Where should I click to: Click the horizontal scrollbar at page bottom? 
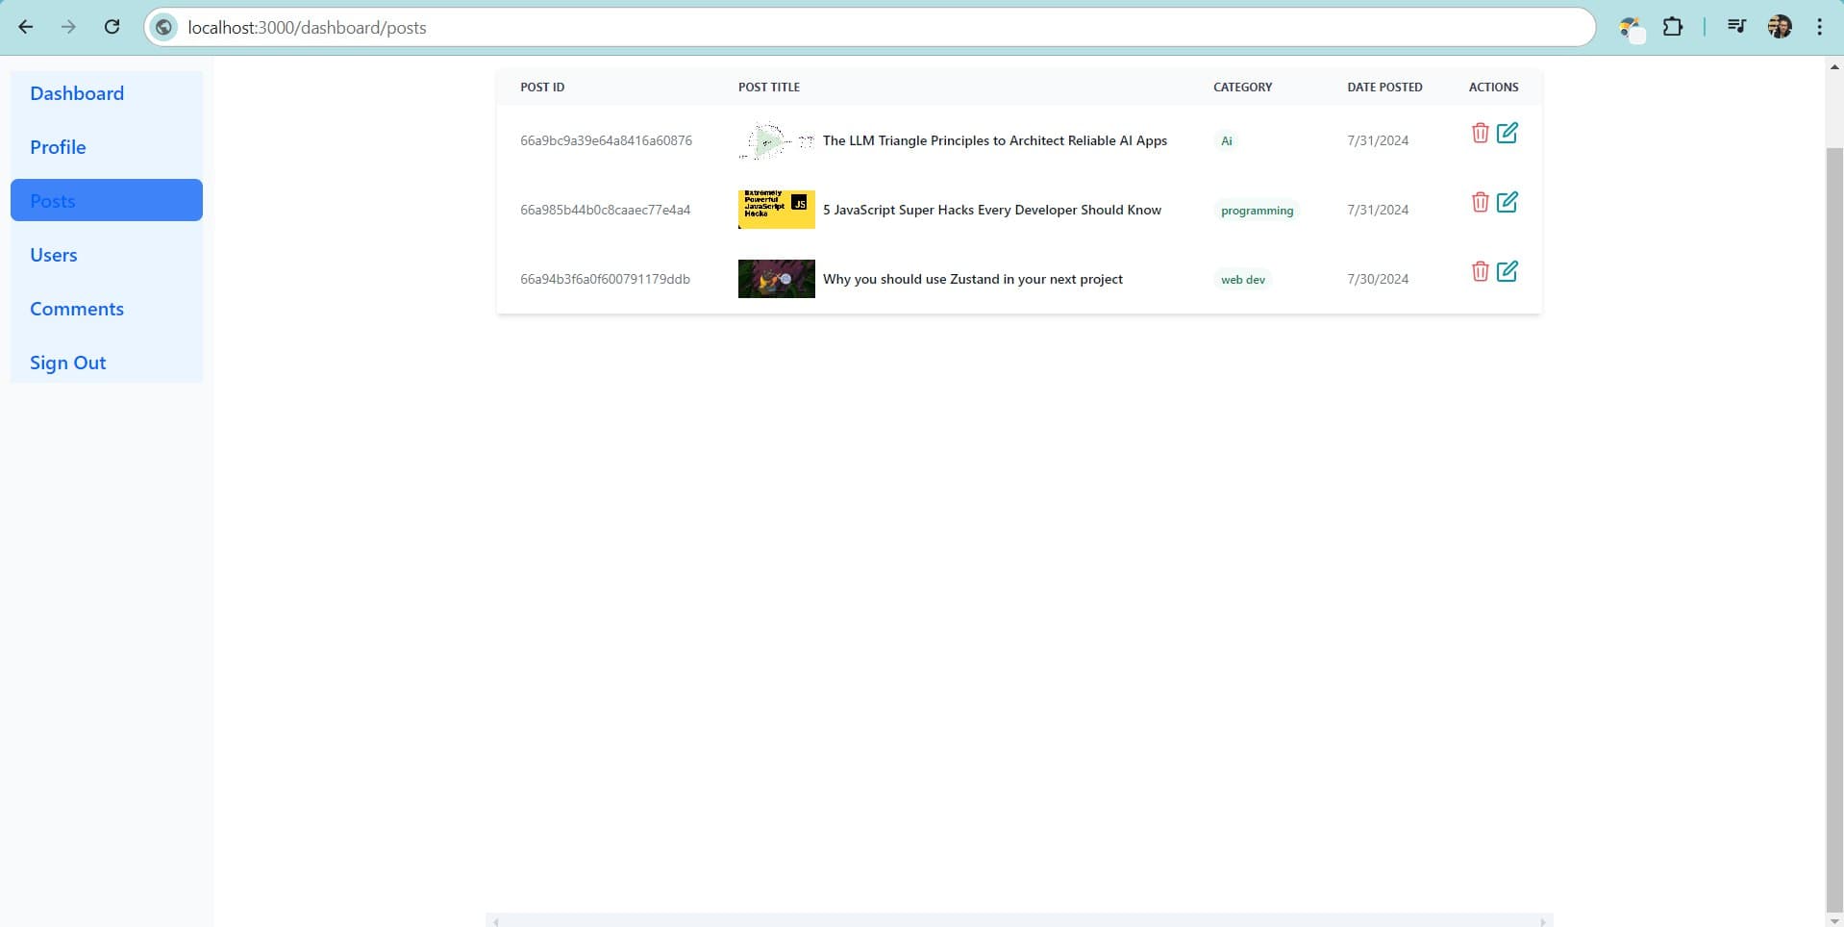[1019, 921]
